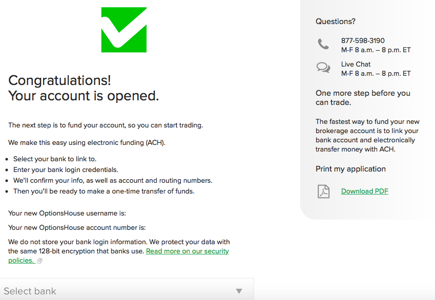Click the Congratulations! heading
This screenshot has width=435, height=300.
pyautogui.click(x=59, y=80)
